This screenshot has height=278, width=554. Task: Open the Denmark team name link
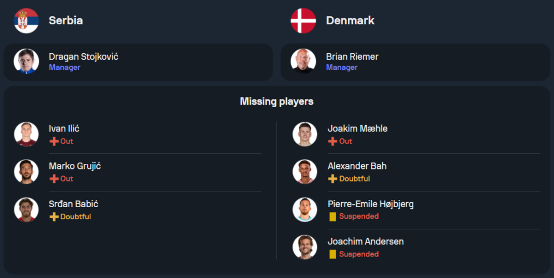350,20
